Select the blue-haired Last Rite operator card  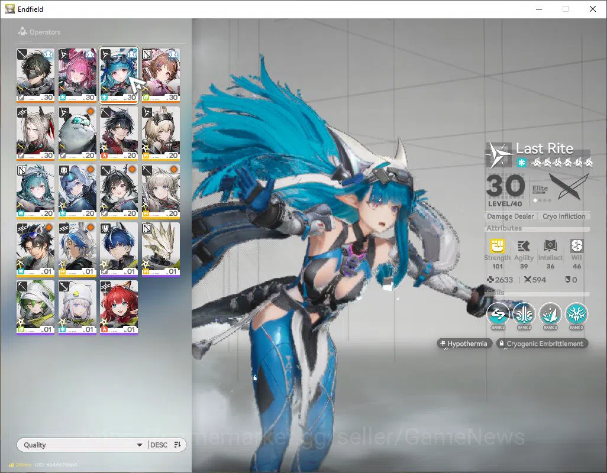(119, 75)
